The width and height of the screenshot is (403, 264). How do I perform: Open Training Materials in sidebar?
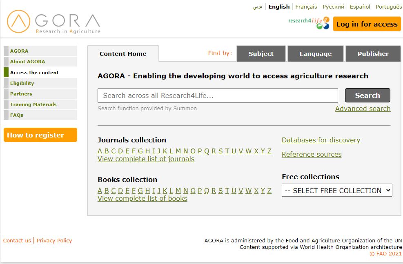[33, 104]
